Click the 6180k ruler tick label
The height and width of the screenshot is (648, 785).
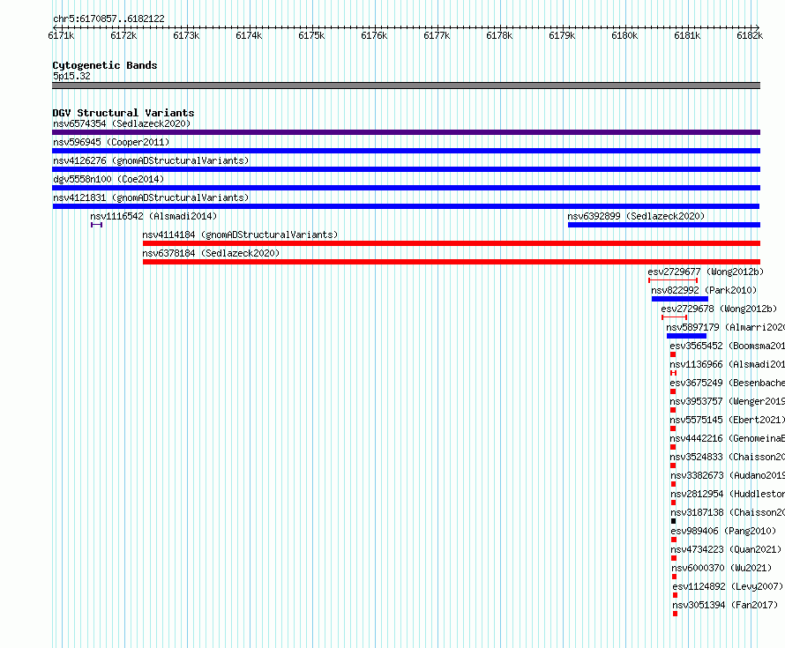tap(624, 36)
